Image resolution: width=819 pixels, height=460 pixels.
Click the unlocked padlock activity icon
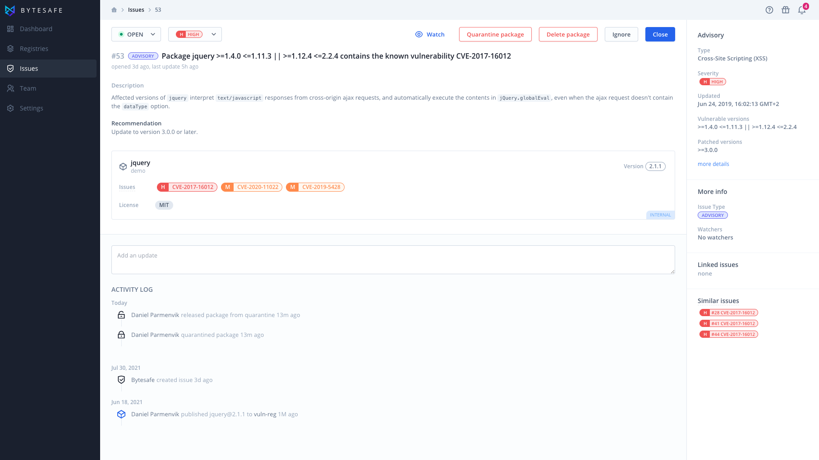pos(121,315)
